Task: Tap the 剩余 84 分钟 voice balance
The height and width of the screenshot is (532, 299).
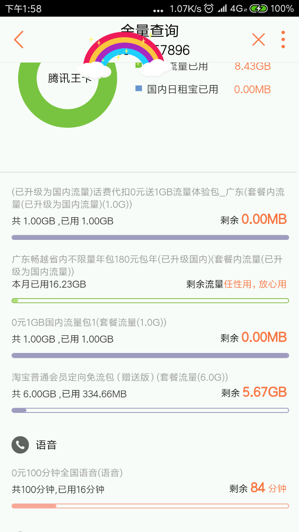Action: 258,488
